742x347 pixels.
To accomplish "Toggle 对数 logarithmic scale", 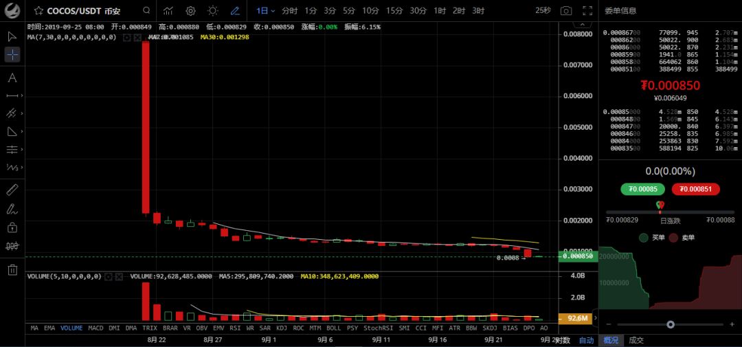I will [x=563, y=340].
